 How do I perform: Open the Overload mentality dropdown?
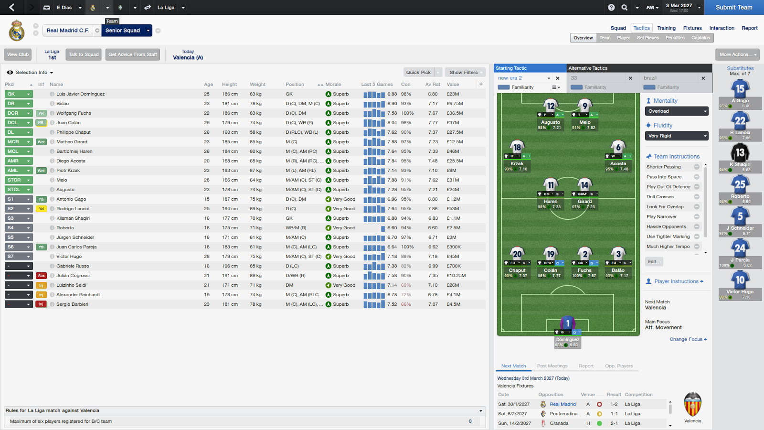pos(677,111)
